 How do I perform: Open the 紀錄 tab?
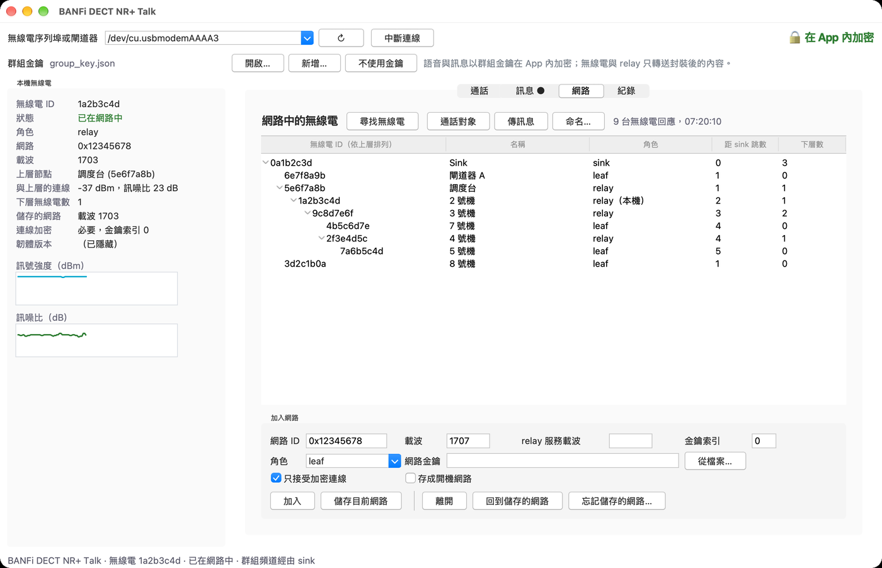coord(626,91)
